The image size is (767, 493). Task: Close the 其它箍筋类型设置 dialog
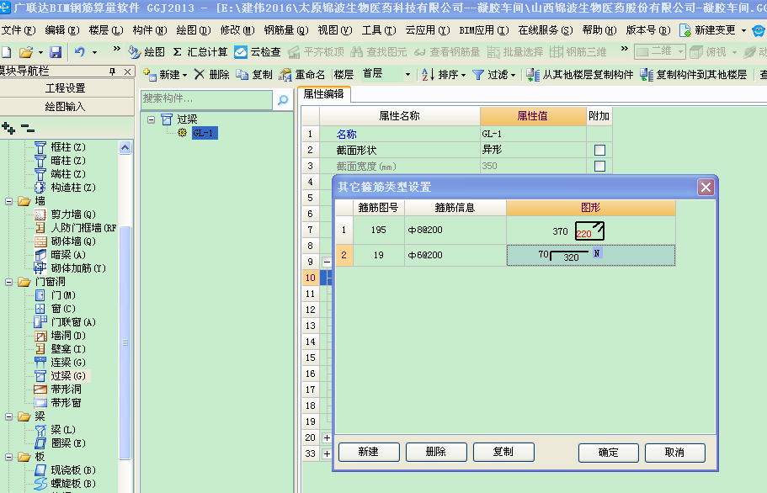[706, 187]
